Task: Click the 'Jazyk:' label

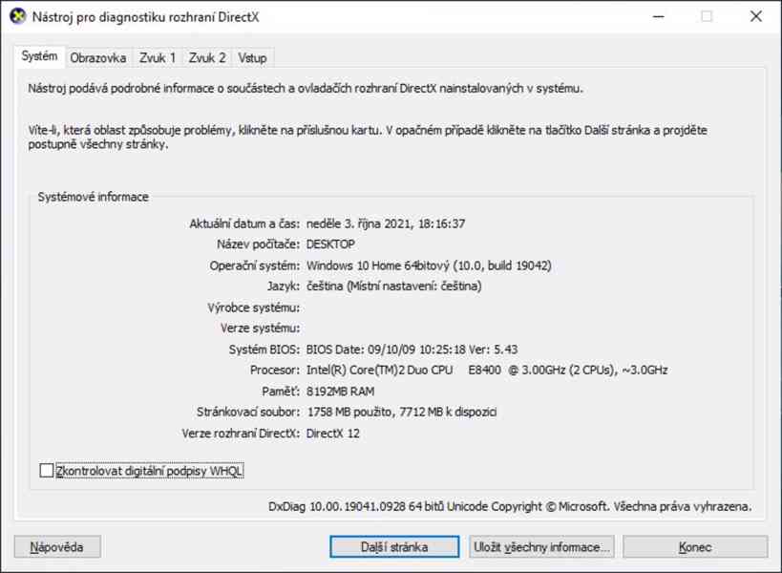Action: pos(284,286)
